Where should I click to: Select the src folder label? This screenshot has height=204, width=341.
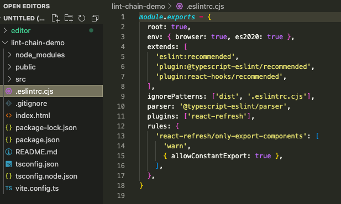(20, 79)
